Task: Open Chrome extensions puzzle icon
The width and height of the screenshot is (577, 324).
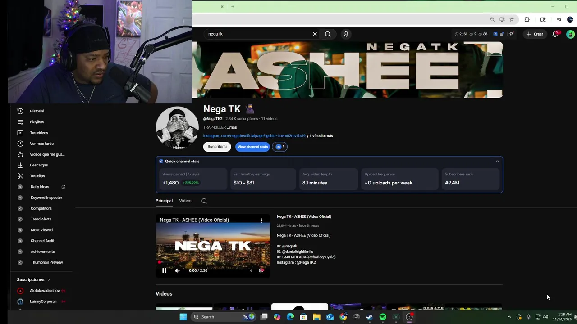Action: (527, 19)
